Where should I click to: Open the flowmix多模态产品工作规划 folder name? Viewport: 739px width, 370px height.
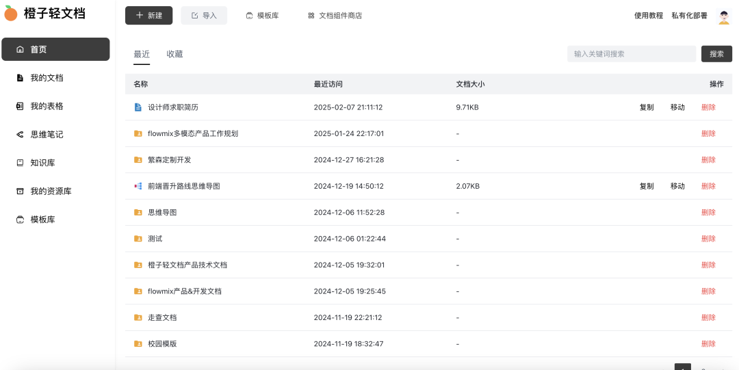pyautogui.click(x=193, y=133)
